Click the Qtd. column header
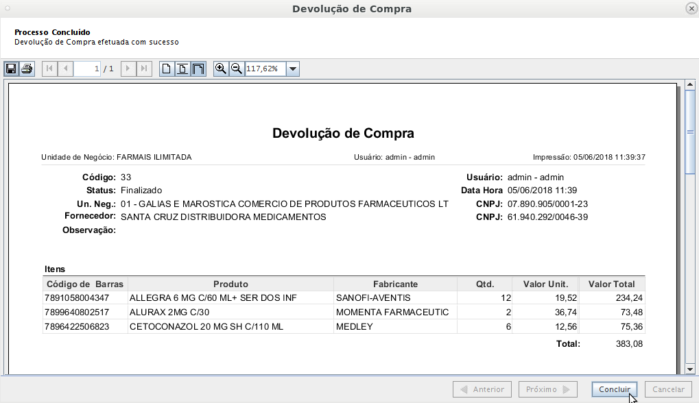699x403 pixels. (484, 284)
